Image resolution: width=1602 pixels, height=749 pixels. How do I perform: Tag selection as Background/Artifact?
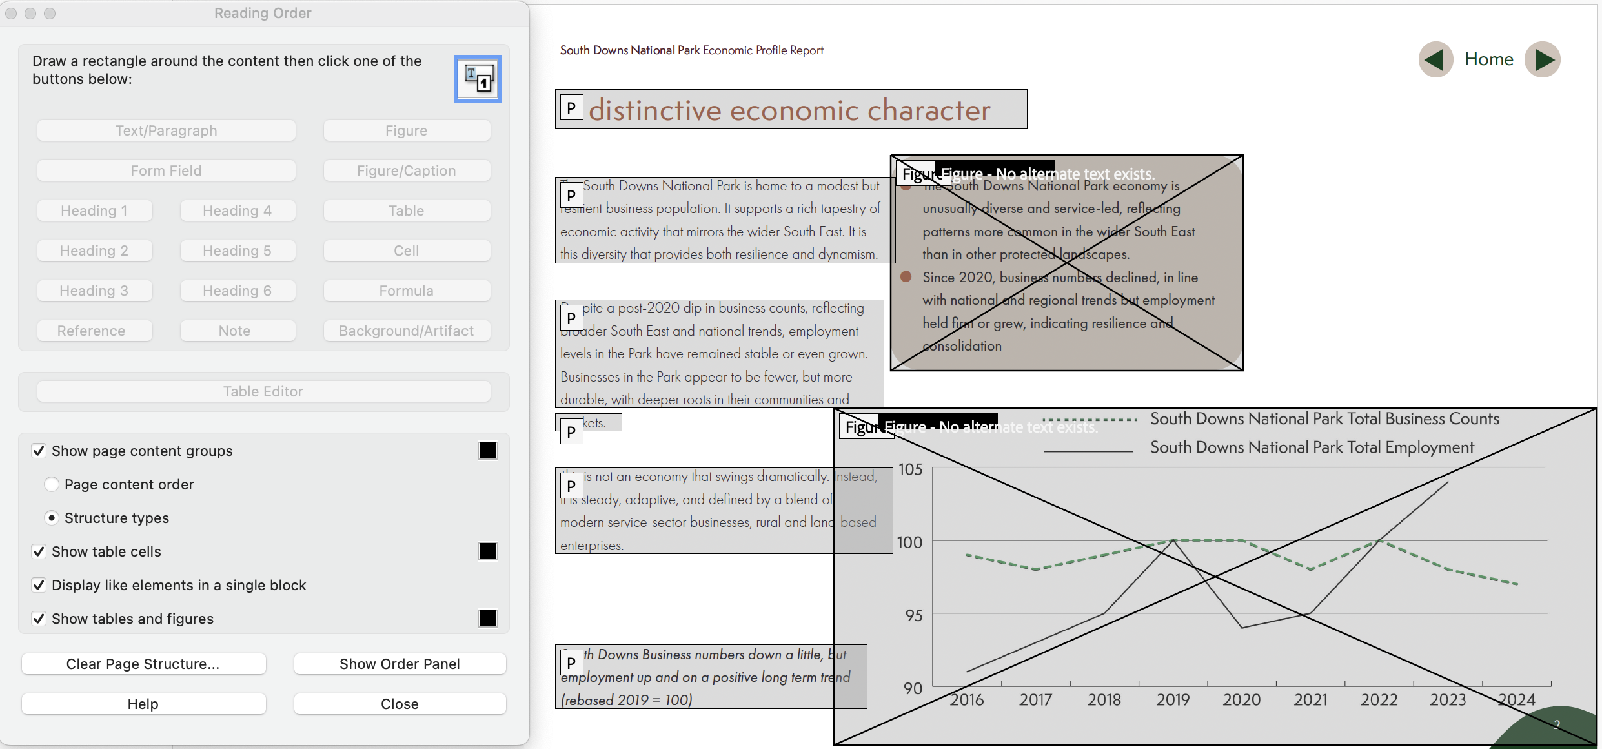click(x=407, y=331)
